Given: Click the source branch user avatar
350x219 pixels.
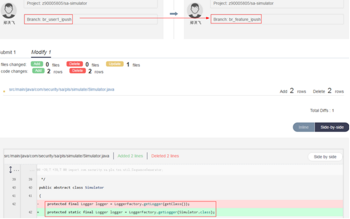Looking at the screenshot, I should [x=9, y=10].
